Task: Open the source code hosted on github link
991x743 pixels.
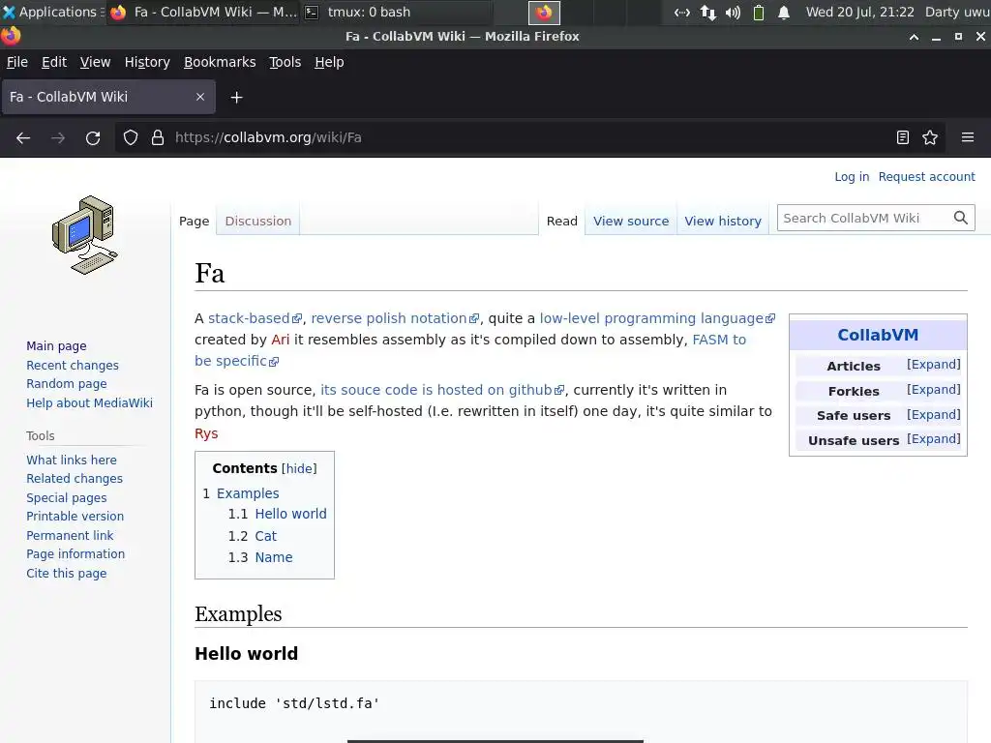Action: pos(441,390)
